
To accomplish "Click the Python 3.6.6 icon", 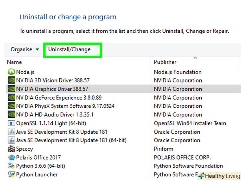I will click(11, 166).
